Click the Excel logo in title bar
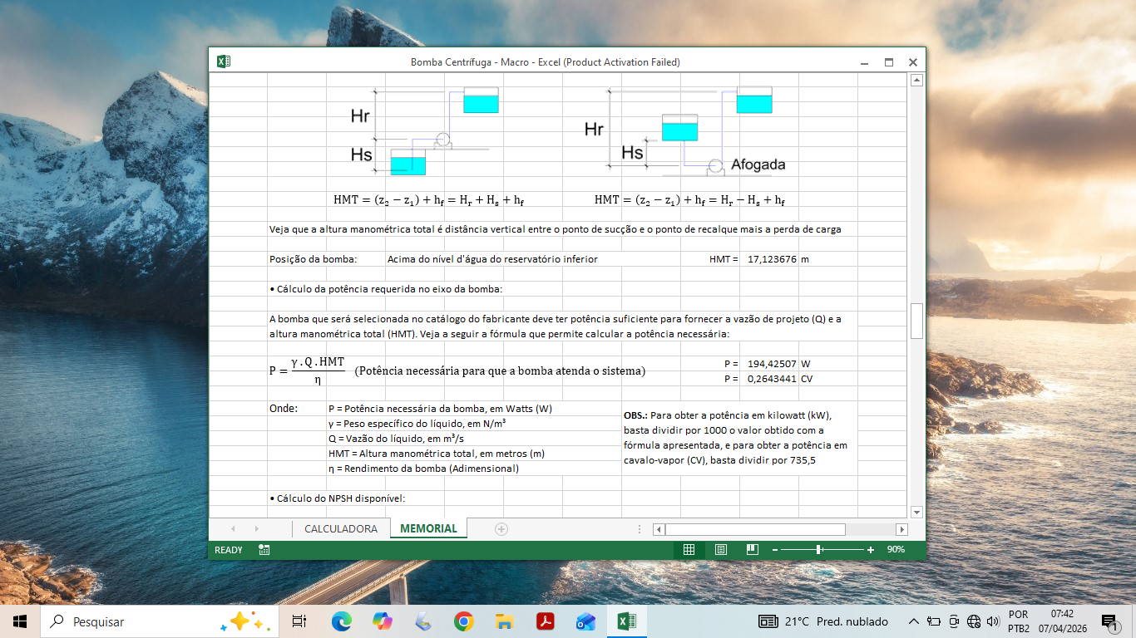This screenshot has width=1136, height=638. 223,61
